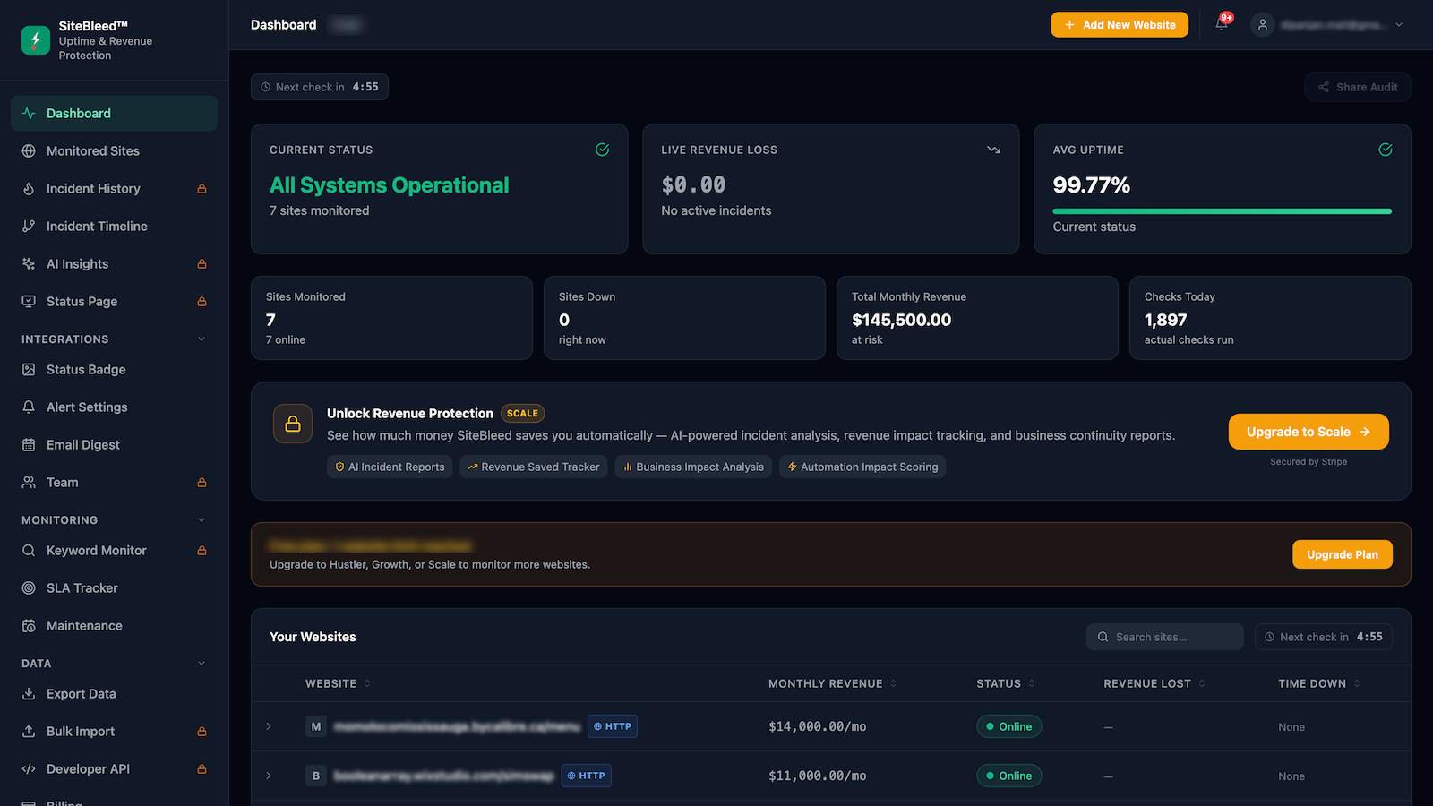This screenshot has width=1433, height=806.
Task: Click Add New Website button
Action: point(1120,25)
